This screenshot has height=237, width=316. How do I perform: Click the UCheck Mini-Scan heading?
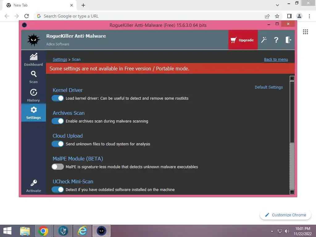73,181
